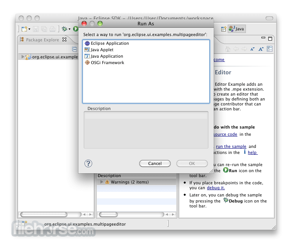Select the Warnings (2 items) row
Viewport: 291px width, 248px height.
pyautogui.click(x=136, y=182)
